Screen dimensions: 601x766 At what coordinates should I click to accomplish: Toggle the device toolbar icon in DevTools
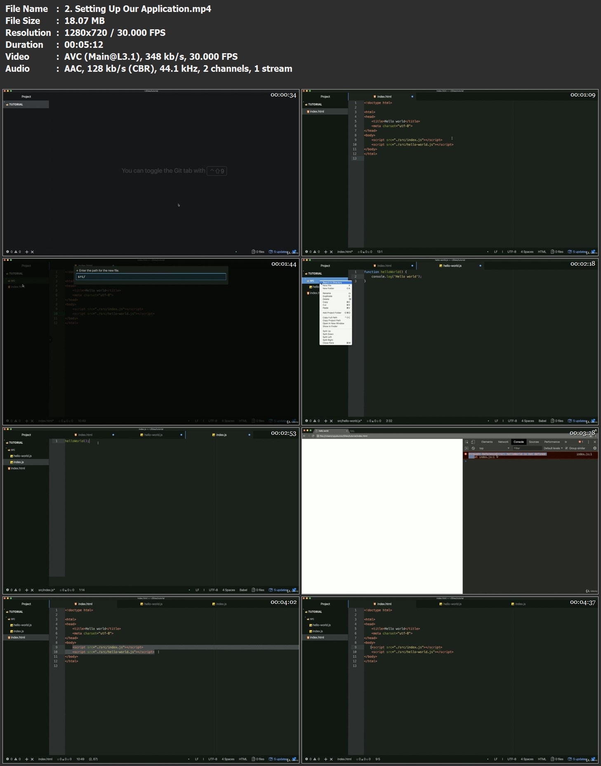click(473, 442)
